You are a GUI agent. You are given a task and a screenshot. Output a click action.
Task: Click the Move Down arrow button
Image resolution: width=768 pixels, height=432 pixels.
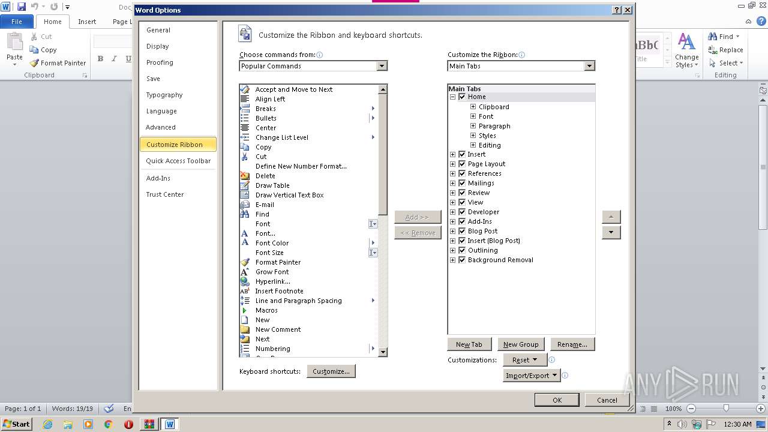tap(611, 232)
